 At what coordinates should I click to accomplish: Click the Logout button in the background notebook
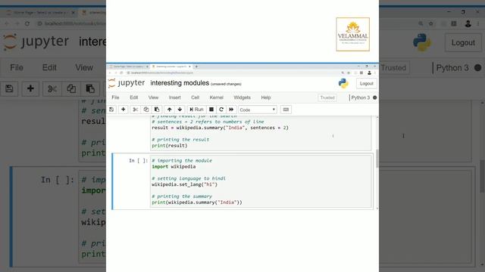click(463, 42)
